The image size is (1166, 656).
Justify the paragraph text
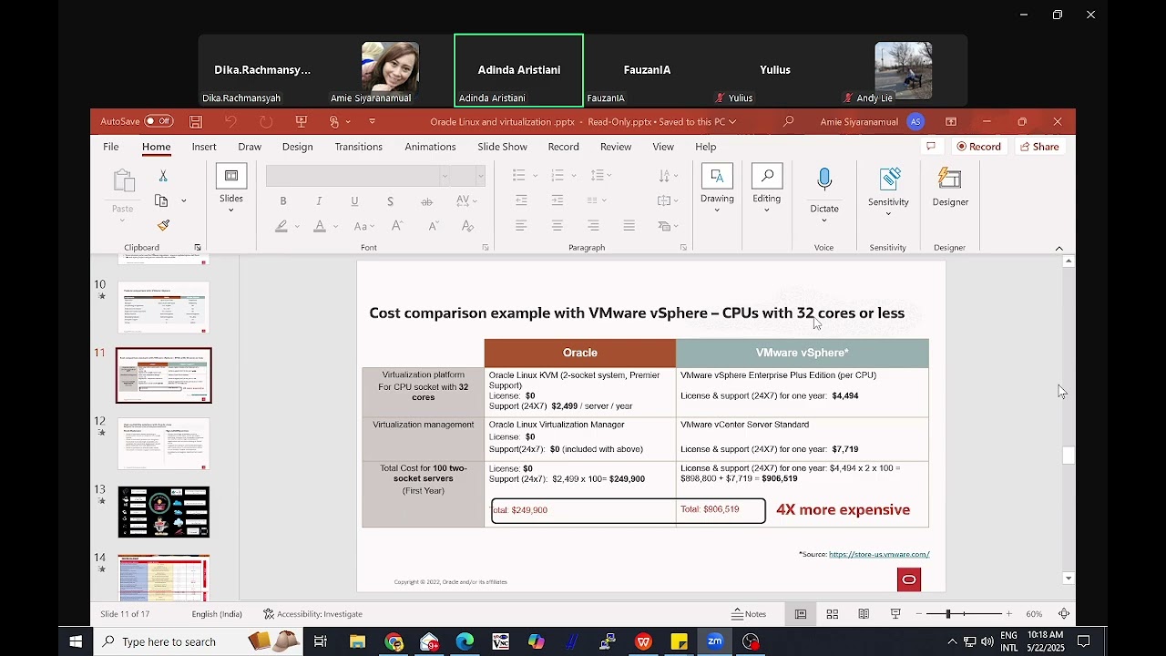tap(629, 225)
